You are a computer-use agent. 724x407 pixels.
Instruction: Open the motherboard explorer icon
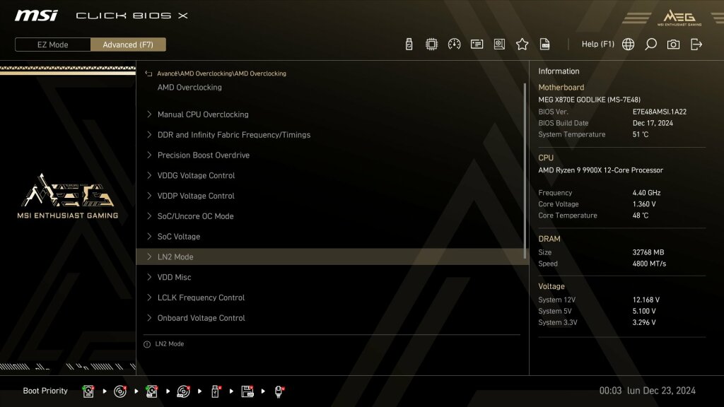(x=499, y=45)
